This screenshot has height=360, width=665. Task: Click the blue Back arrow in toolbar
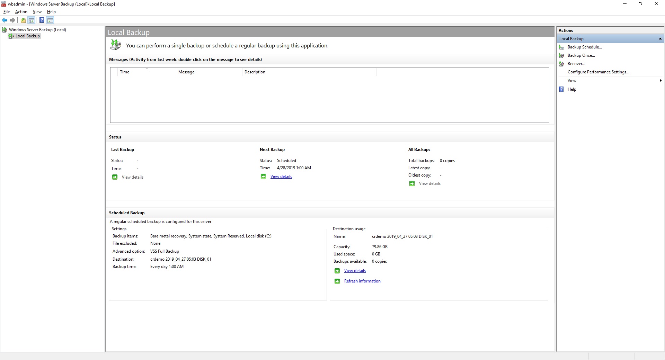tap(5, 20)
